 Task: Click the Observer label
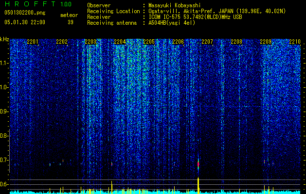coord(99,5)
